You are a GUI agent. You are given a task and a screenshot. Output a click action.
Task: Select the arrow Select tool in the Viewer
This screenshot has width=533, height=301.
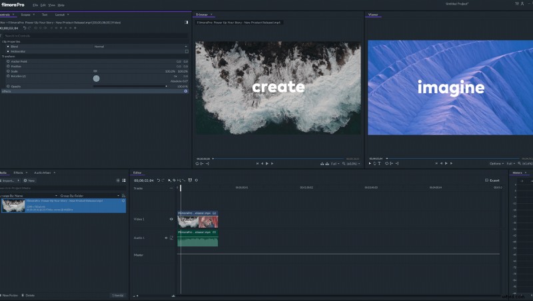370,163
